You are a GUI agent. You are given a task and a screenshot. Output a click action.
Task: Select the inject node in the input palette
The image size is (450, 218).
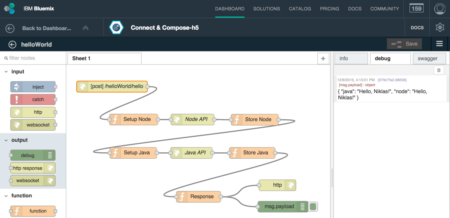pos(33,87)
